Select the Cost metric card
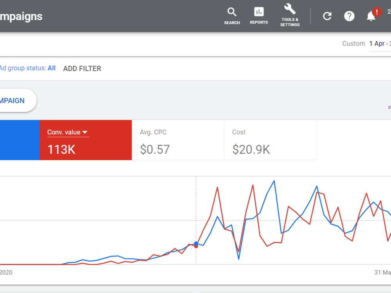 (270, 140)
